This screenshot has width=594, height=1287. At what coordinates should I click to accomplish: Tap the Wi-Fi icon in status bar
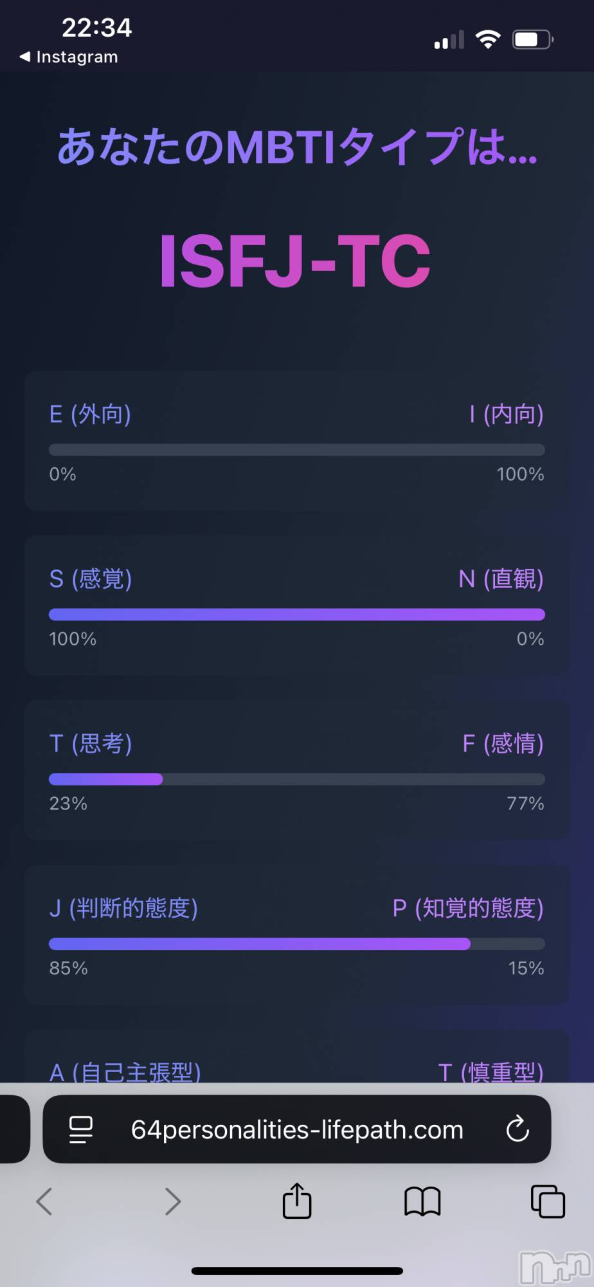tap(489, 39)
